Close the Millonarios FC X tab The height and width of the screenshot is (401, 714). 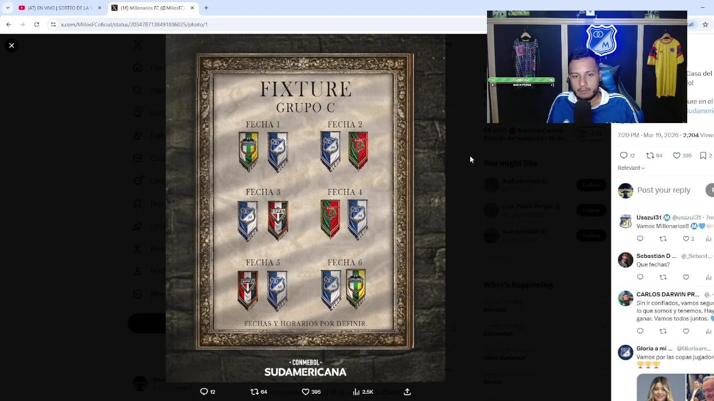click(x=192, y=8)
